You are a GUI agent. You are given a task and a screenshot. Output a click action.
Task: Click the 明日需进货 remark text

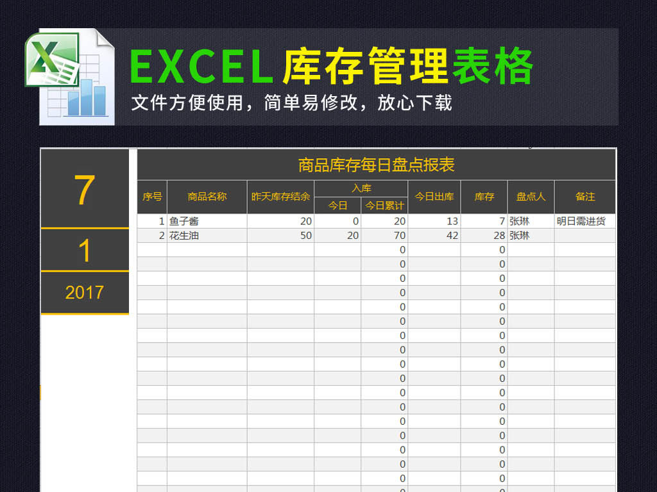(583, 220)
